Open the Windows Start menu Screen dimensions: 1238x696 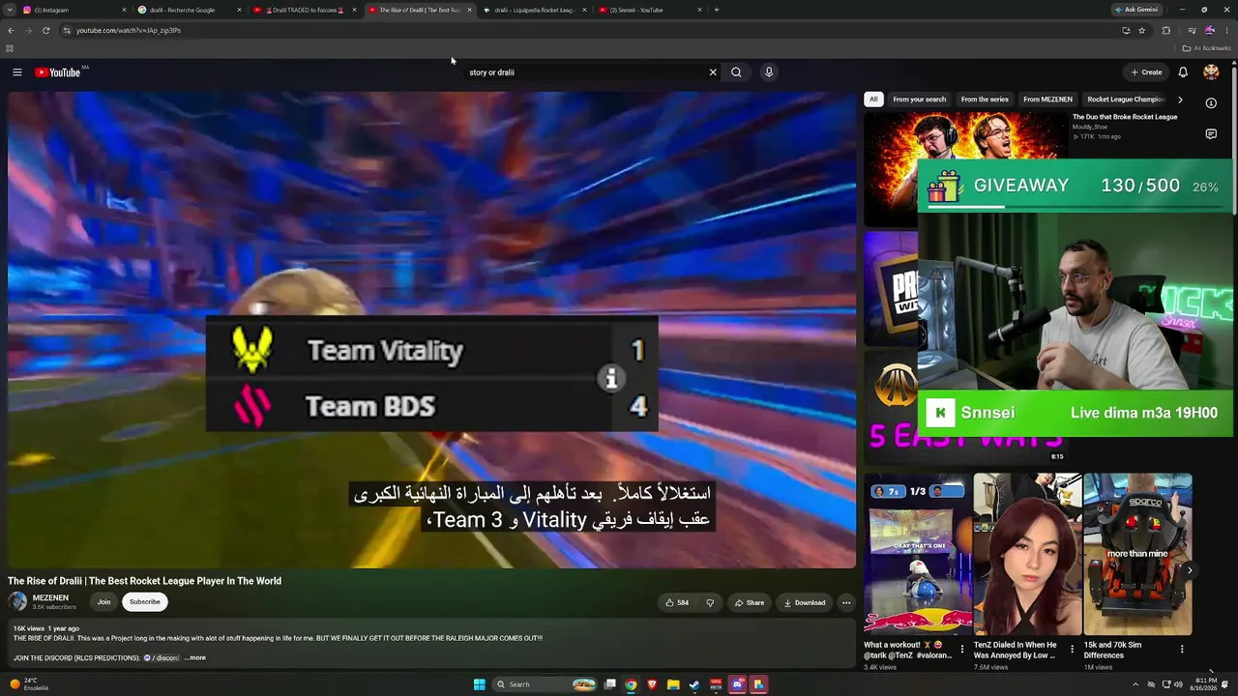click(x=479, y=684)
